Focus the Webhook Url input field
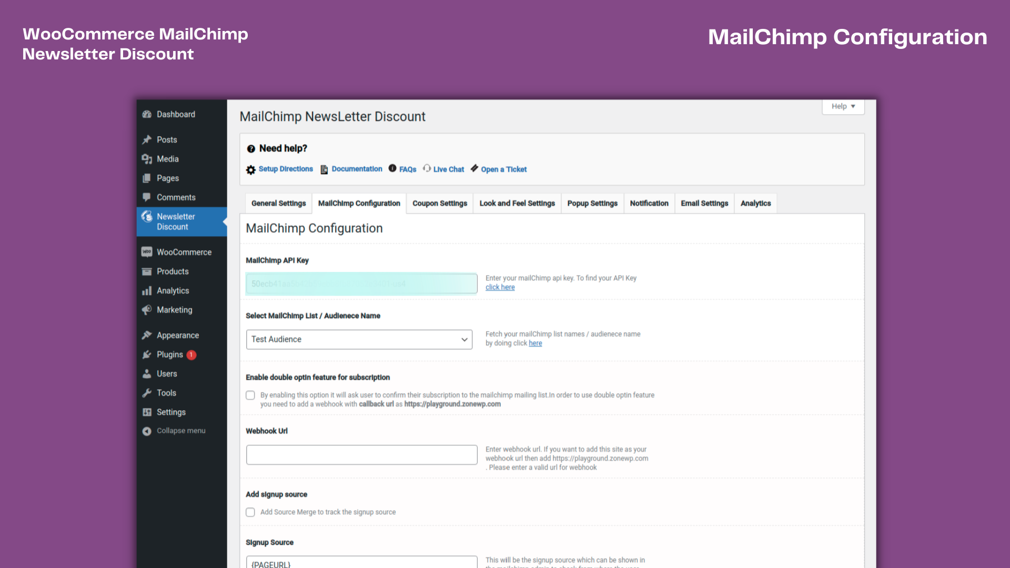The image size is (1010, 568). click(x=362, y=455)
